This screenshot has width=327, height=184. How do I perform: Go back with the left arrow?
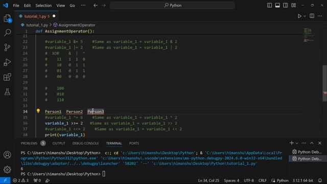point(96,6)
